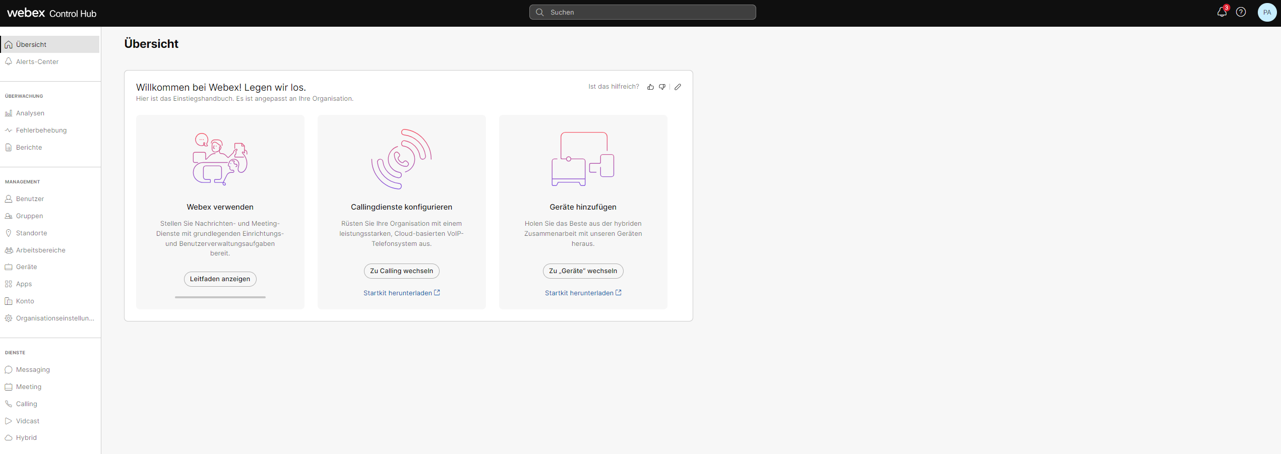Image resolution: width=1281 pixels, height=454 pixels.
Task: Click the Calling phone icon in sidebar
Action: pos(9,404)
